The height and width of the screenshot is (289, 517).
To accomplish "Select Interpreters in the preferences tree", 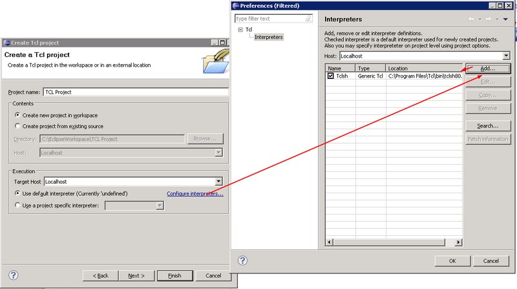I will [x=268, y=37].
